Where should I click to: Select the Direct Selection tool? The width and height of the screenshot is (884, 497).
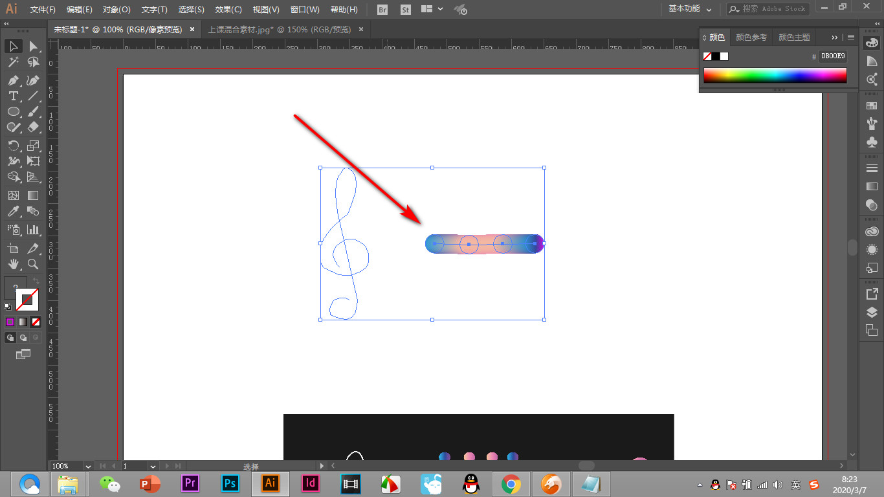click(x=33, y=46)
